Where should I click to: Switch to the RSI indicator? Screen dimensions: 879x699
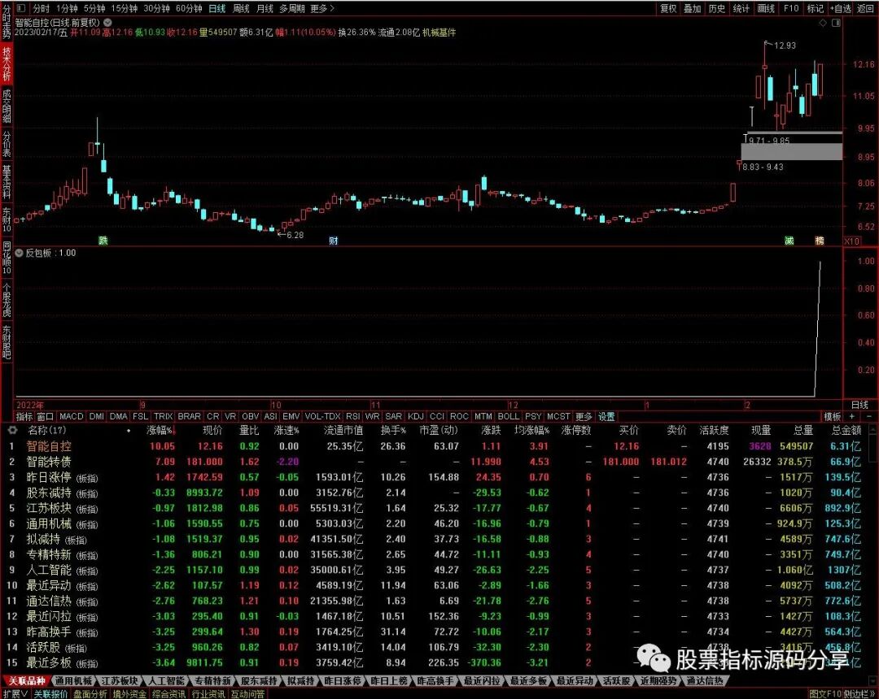pyautogui.click(x=352, y=416)
